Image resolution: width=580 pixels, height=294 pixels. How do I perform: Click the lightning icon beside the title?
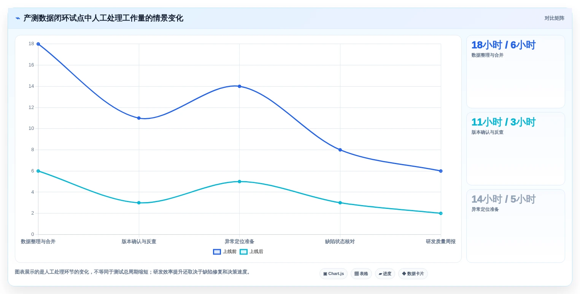point(18,18)
